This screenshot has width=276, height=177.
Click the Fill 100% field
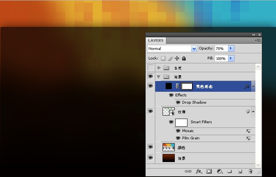[222, 58]
